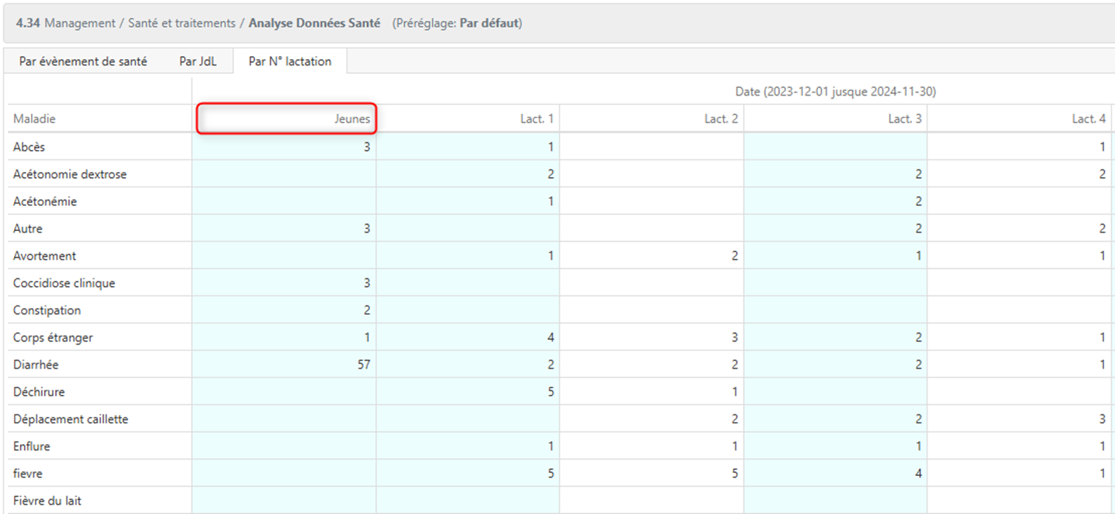Open the Par JdL tab
Viewport: 1115px width, 514px height.
(x=197, y=61)
